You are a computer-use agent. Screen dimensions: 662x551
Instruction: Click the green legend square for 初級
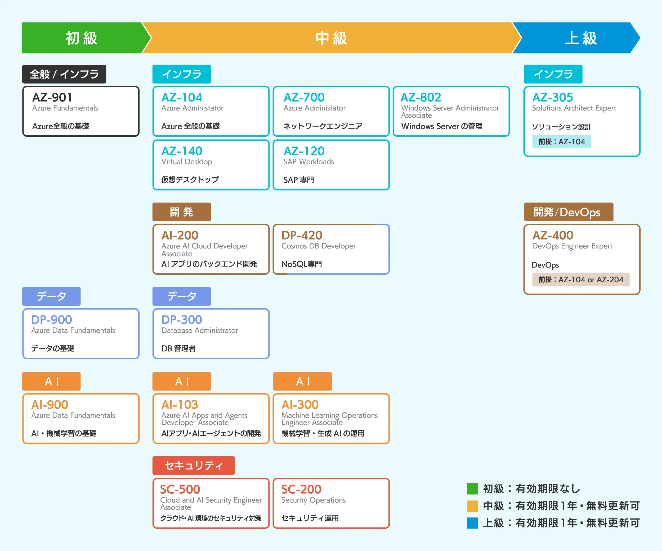coord(473,489)
